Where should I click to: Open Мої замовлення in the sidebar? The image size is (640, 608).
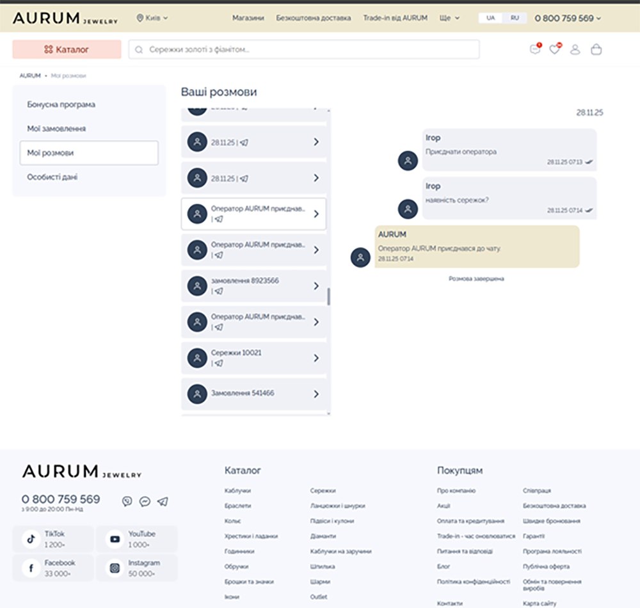56,129
